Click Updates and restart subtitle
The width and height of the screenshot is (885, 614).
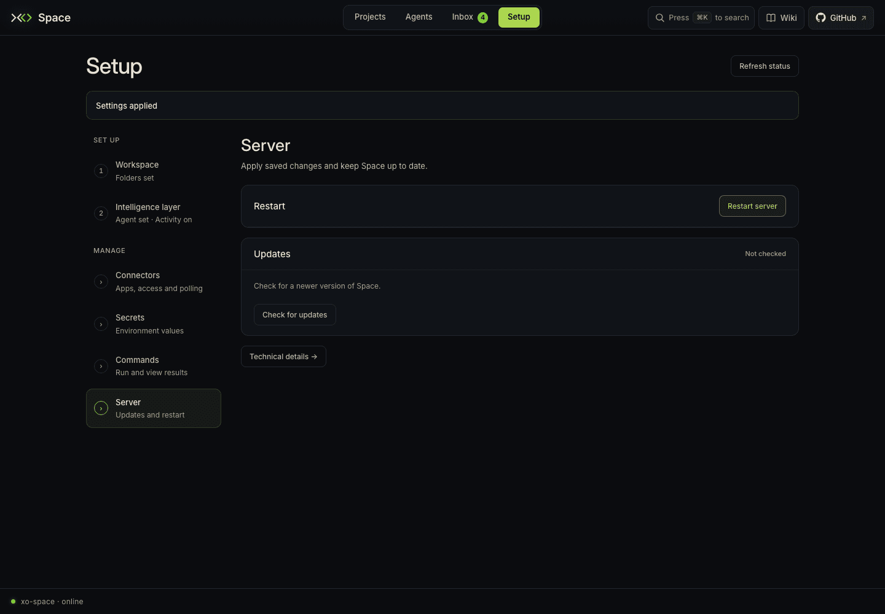150,415
